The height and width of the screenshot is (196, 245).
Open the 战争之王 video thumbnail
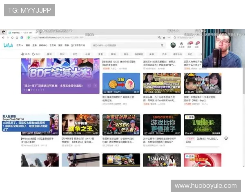click(80, 125)
